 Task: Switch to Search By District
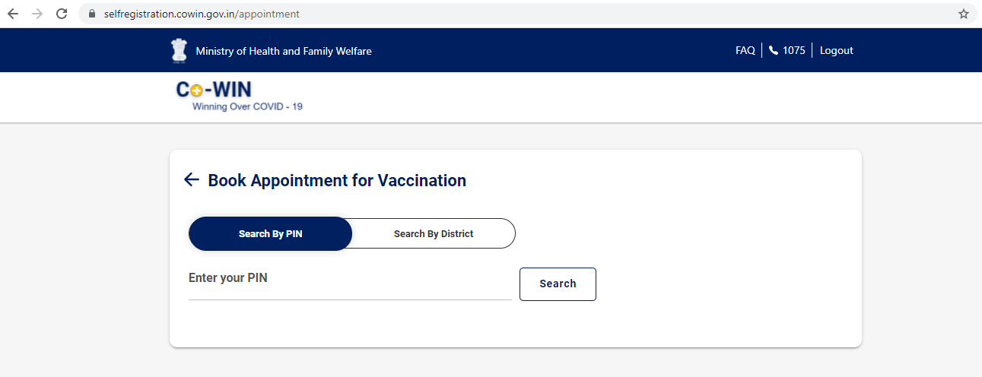[434, 233]
